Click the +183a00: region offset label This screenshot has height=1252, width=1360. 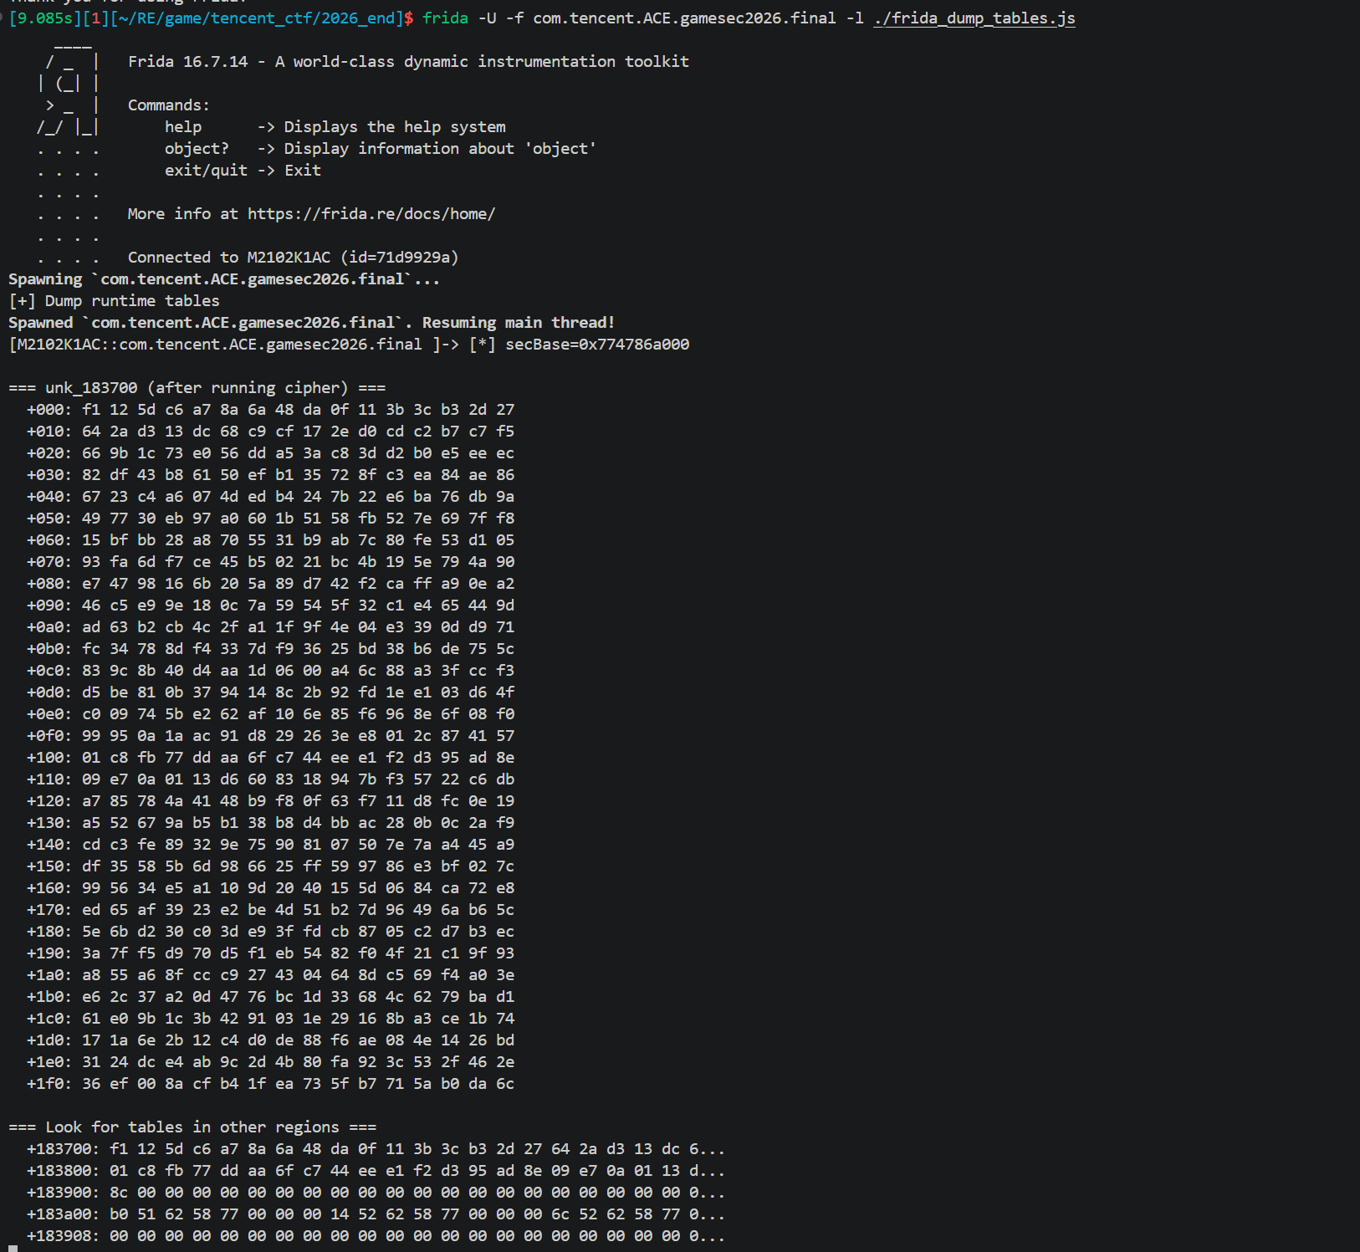64,1214
